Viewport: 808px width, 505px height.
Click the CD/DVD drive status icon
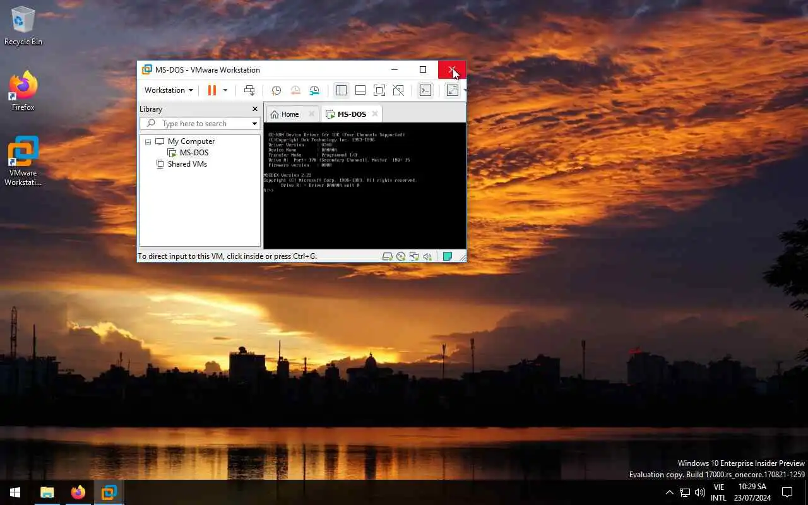(401, 256)
